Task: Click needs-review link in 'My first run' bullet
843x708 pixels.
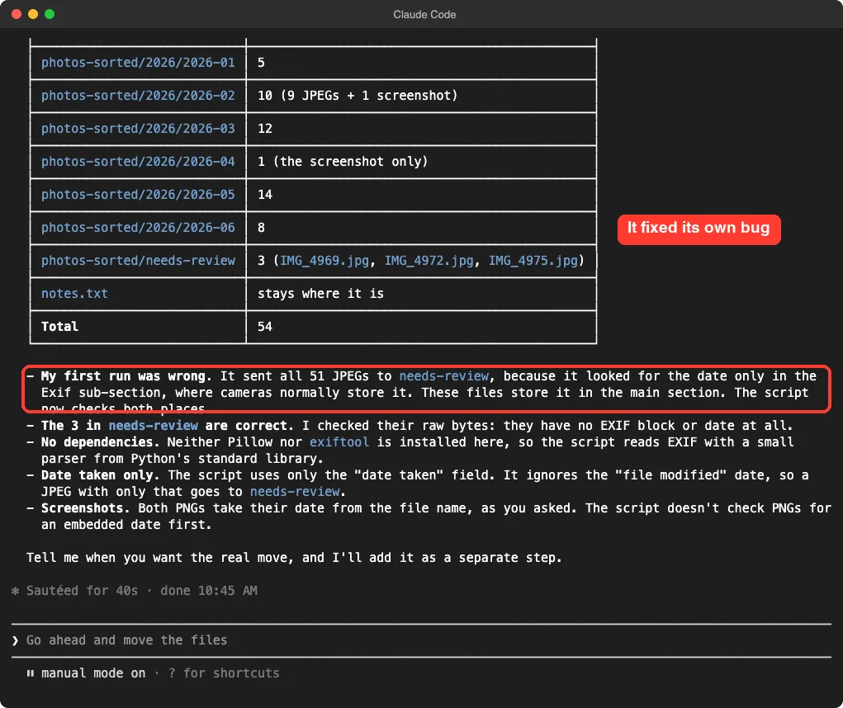Action: click(443, 376)
